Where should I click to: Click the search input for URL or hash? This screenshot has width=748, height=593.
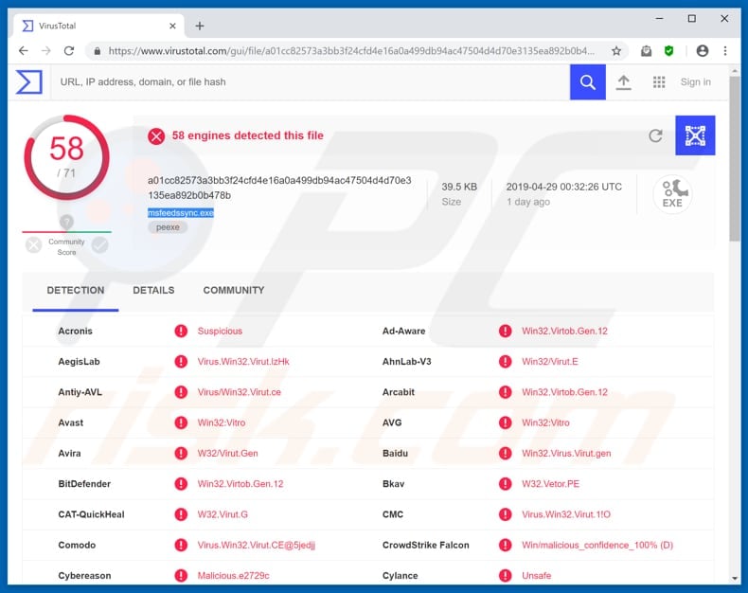pyautogui.click(x=310, y=82)
